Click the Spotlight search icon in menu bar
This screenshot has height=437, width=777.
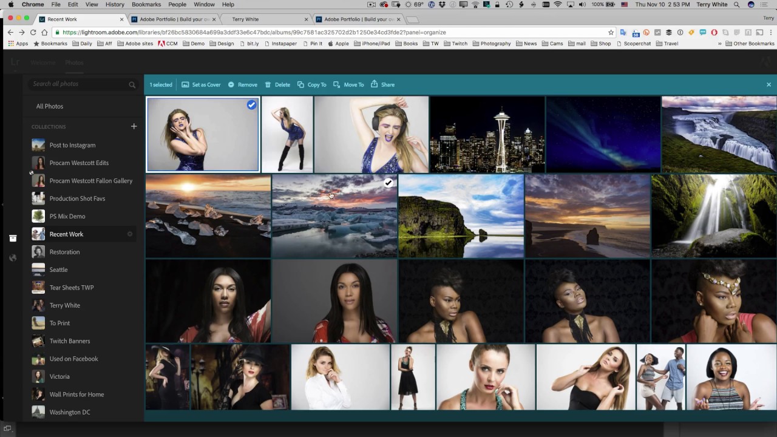point(737,4)
